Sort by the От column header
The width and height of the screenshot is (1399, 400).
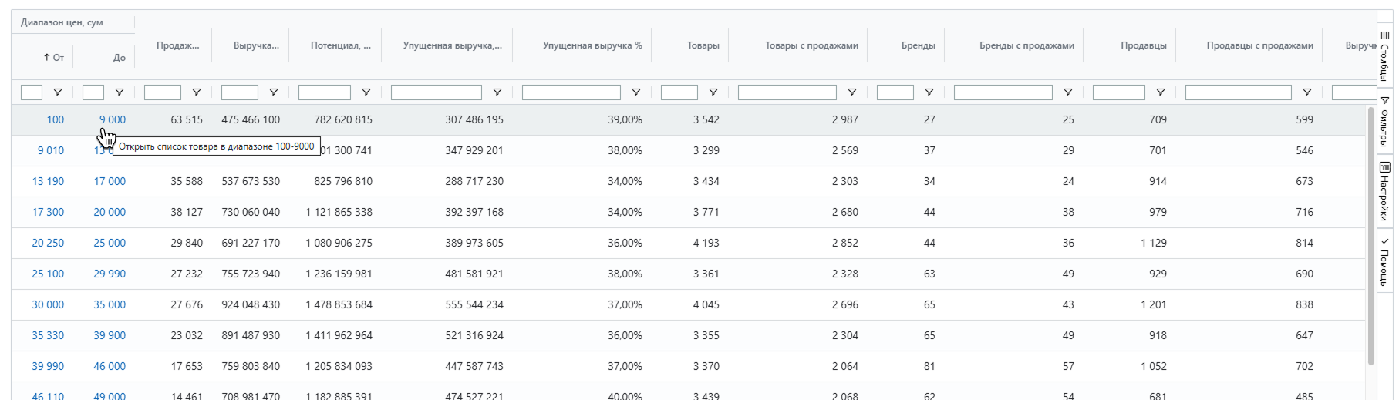point(54,58)
